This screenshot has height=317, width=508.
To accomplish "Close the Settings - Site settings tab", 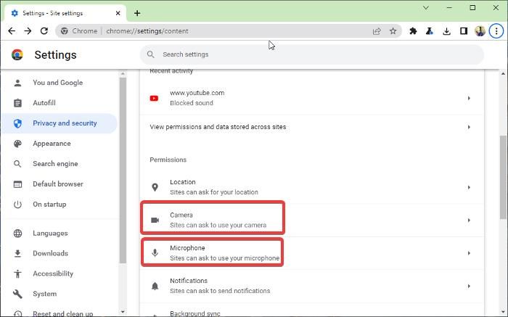I will click(118, 13).
